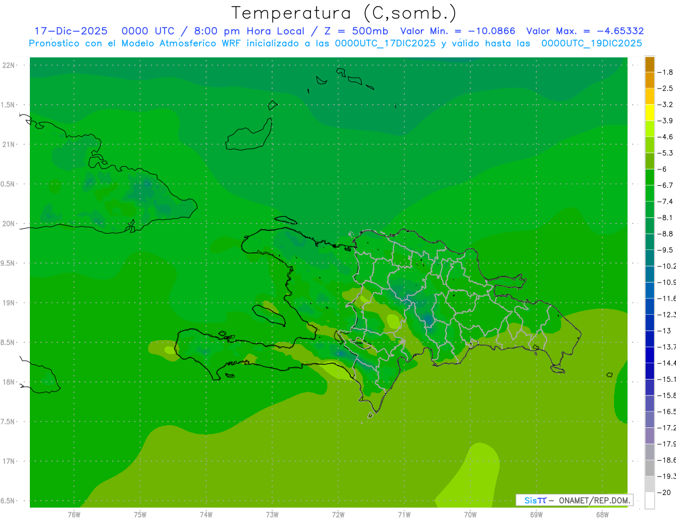The height and width of the screenshot is (522, 676).
Task: Click the "-20" colorbar label
Action: tap(665, 493)
